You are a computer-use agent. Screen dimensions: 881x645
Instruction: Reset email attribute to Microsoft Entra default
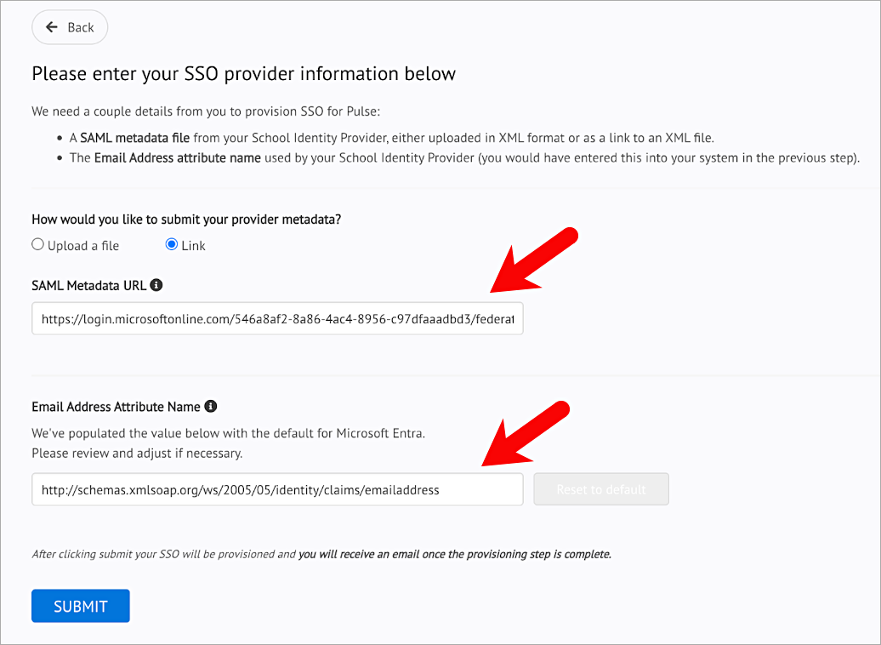coord(600,489)
